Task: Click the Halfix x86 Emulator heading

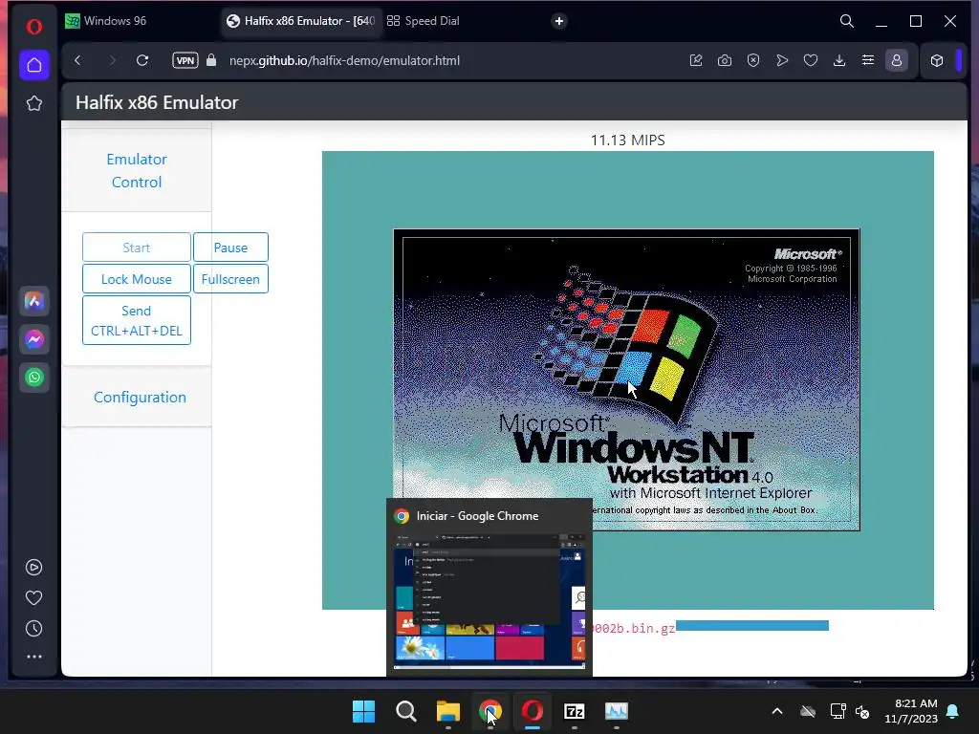Action: [157, 102]
